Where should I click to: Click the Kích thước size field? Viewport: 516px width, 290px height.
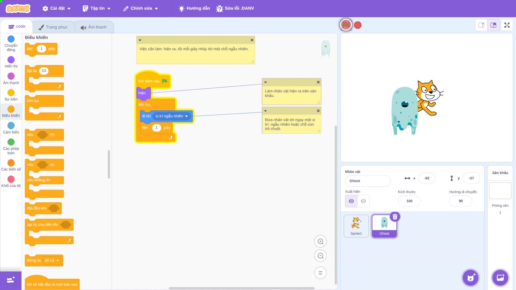tap(409, 201)
